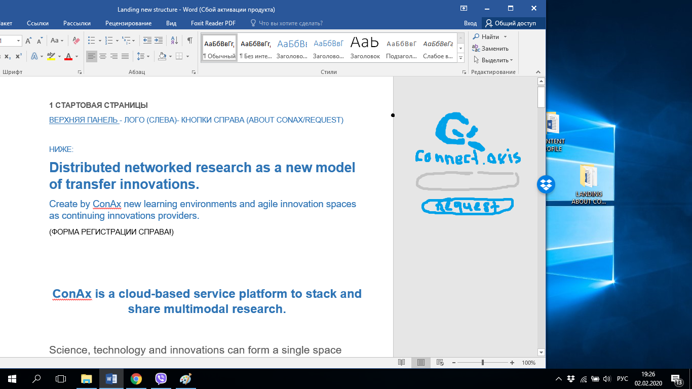This screenshot has width=692, height=389.
Task: Open Google Chrome from the taskbar
Action: tap(136, 378)
